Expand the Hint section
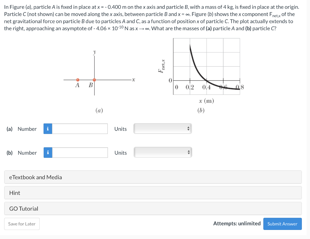 153,192
